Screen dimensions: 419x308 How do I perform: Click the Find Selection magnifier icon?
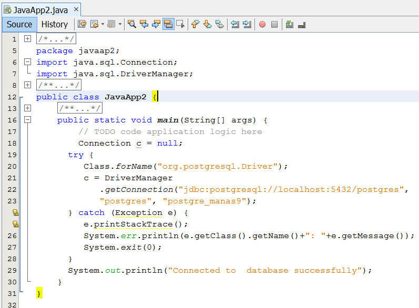tap(132, 24)
